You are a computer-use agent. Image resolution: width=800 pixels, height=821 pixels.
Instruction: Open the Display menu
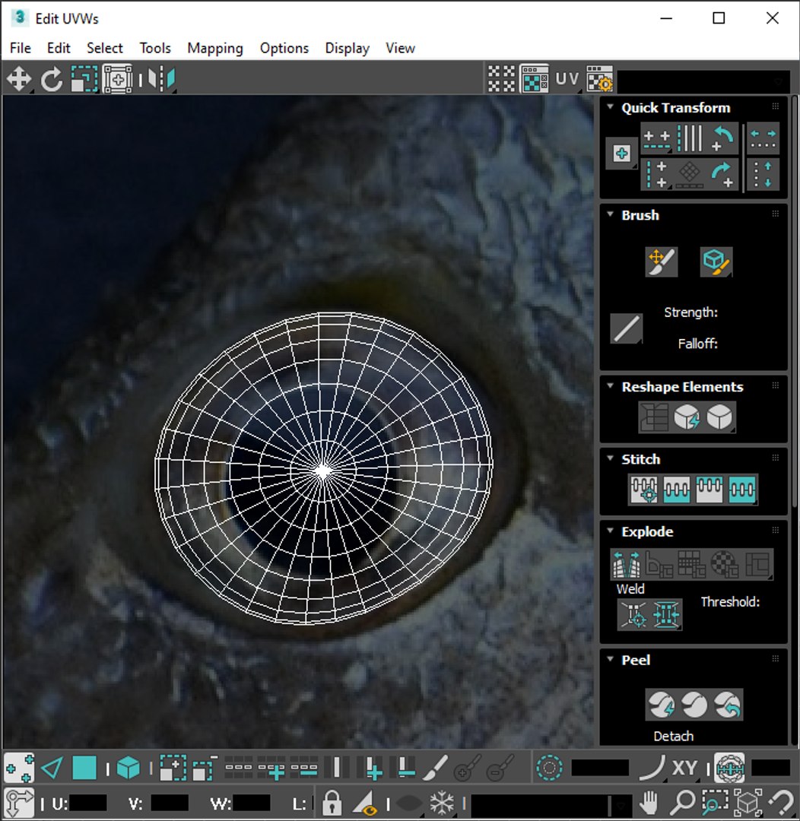348,48
